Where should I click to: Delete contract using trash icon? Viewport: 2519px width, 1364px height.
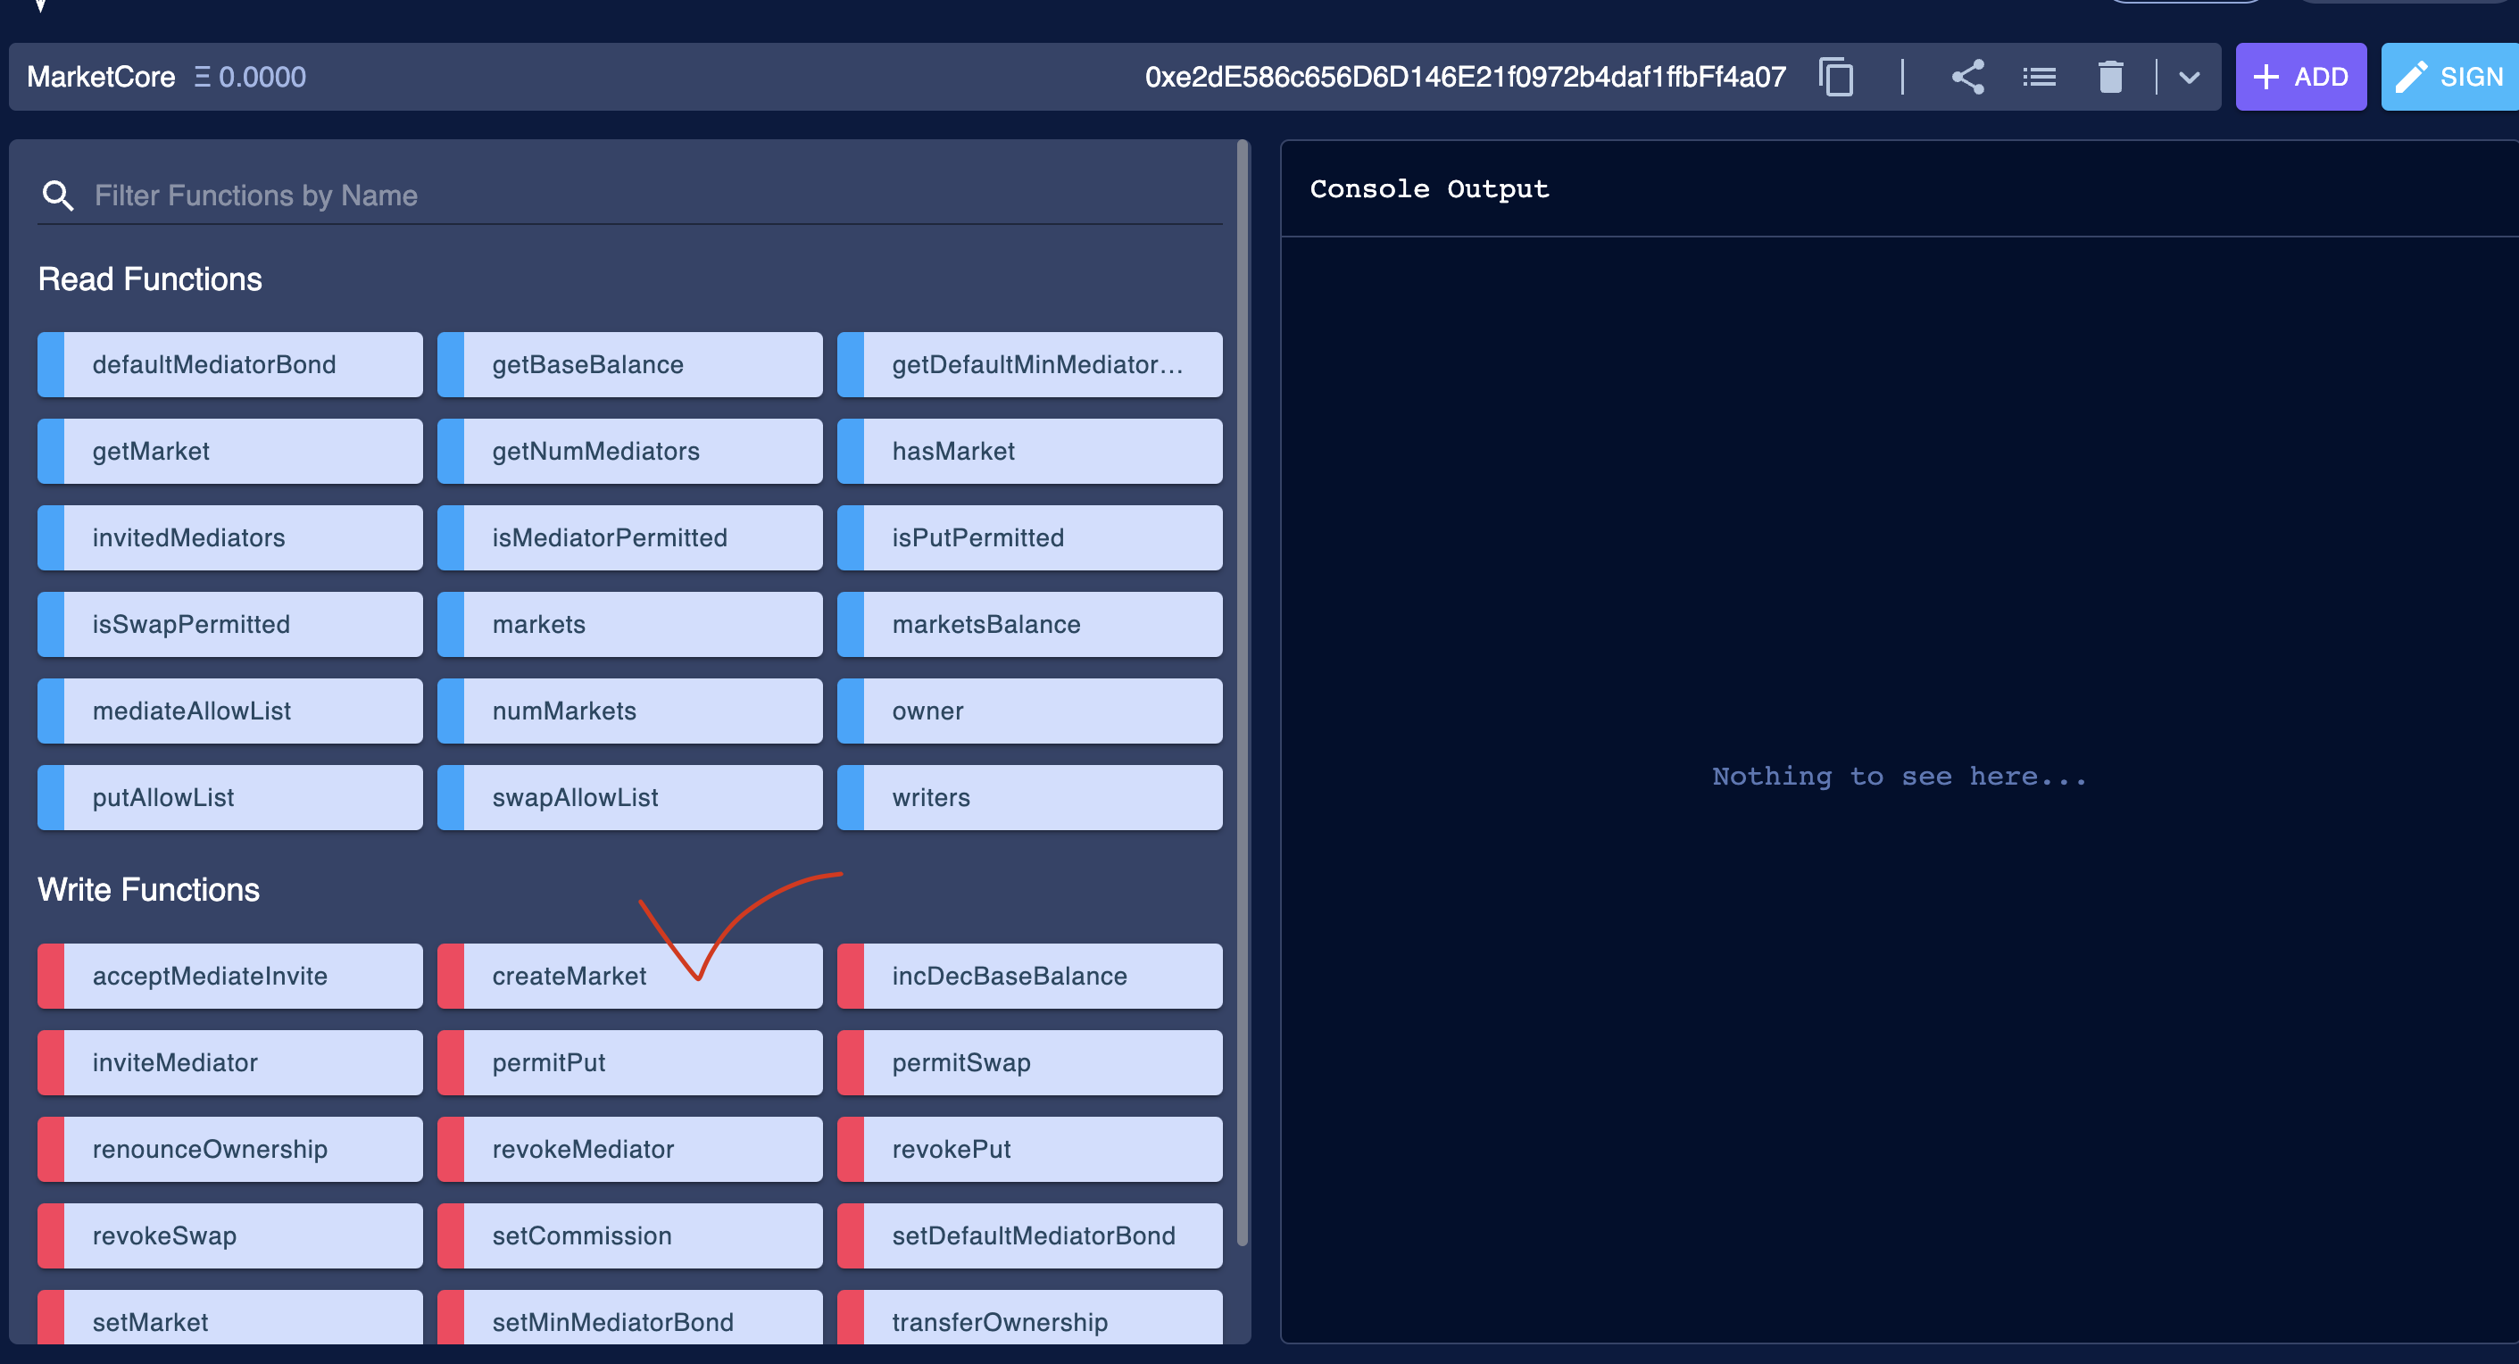2110,76
